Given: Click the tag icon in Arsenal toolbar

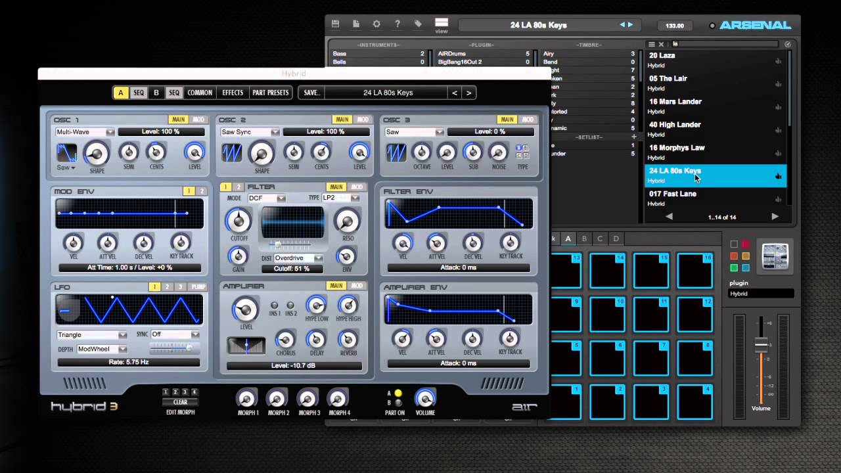Looking at the screenshot, I should click(x=418, y=24).
